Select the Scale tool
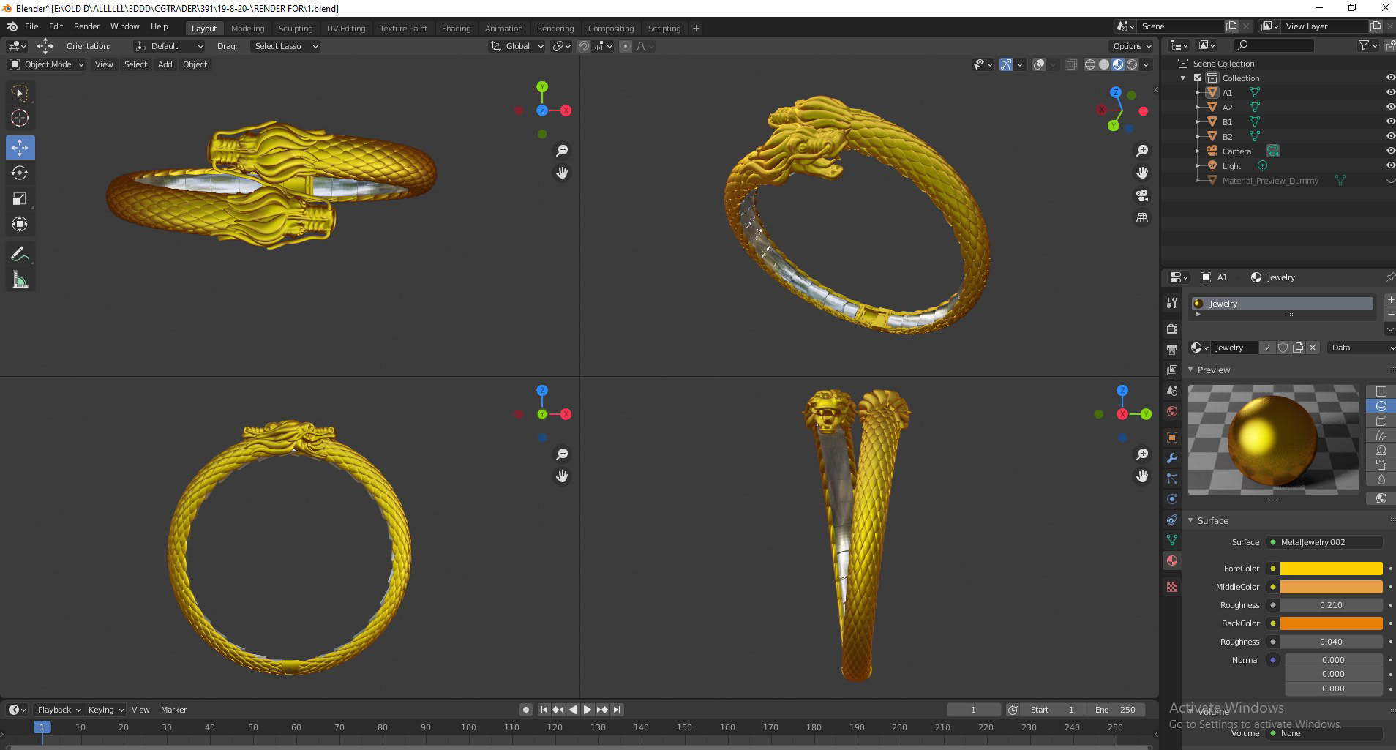The height and width of the screenshot is (750, 1396). click(20, 198)
